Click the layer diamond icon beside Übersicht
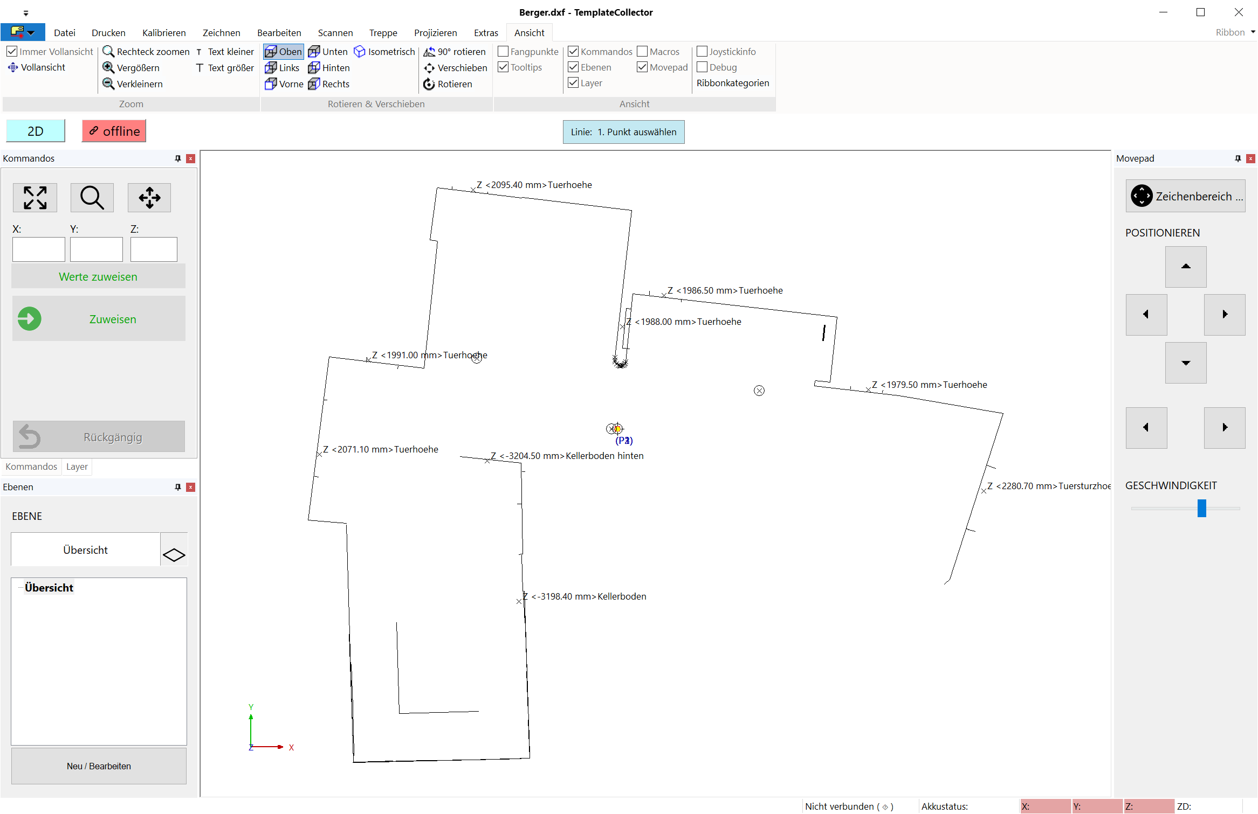 tap(174, 555)
